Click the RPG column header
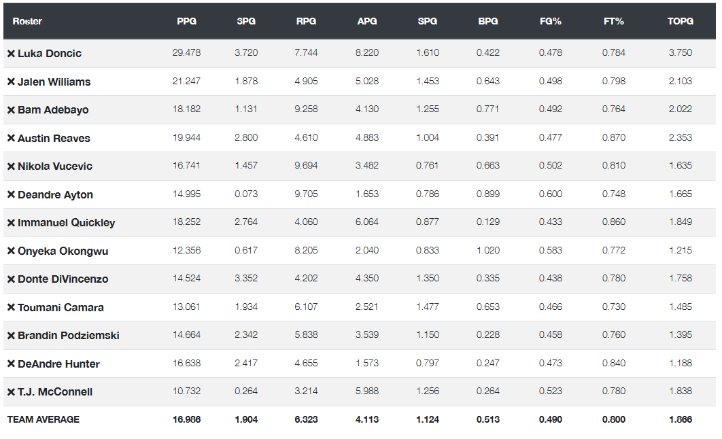The width and height of the screenshot is (722, 439). (x=306, y=21)
